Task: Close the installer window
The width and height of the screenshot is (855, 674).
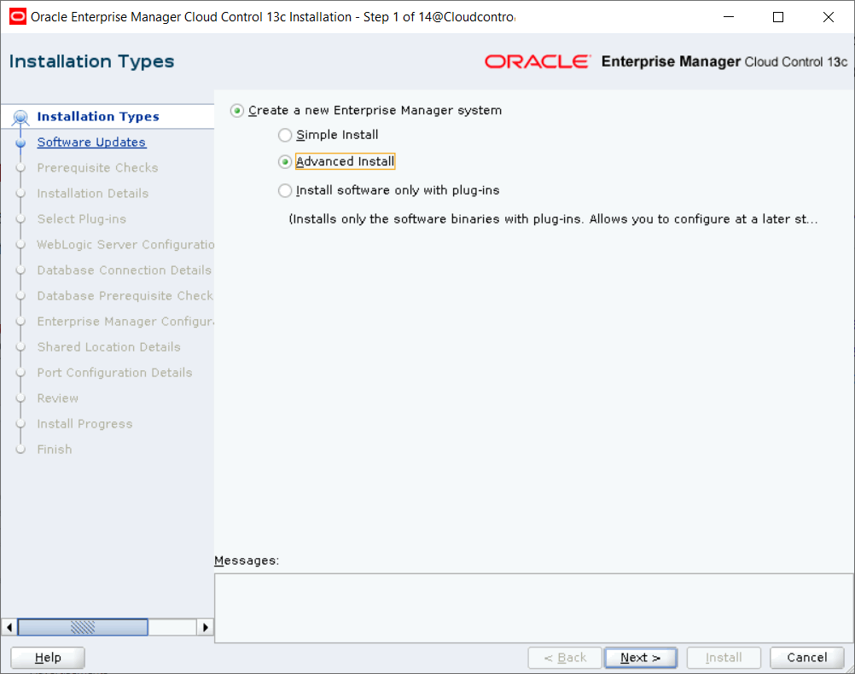Action: coord(829,17)
